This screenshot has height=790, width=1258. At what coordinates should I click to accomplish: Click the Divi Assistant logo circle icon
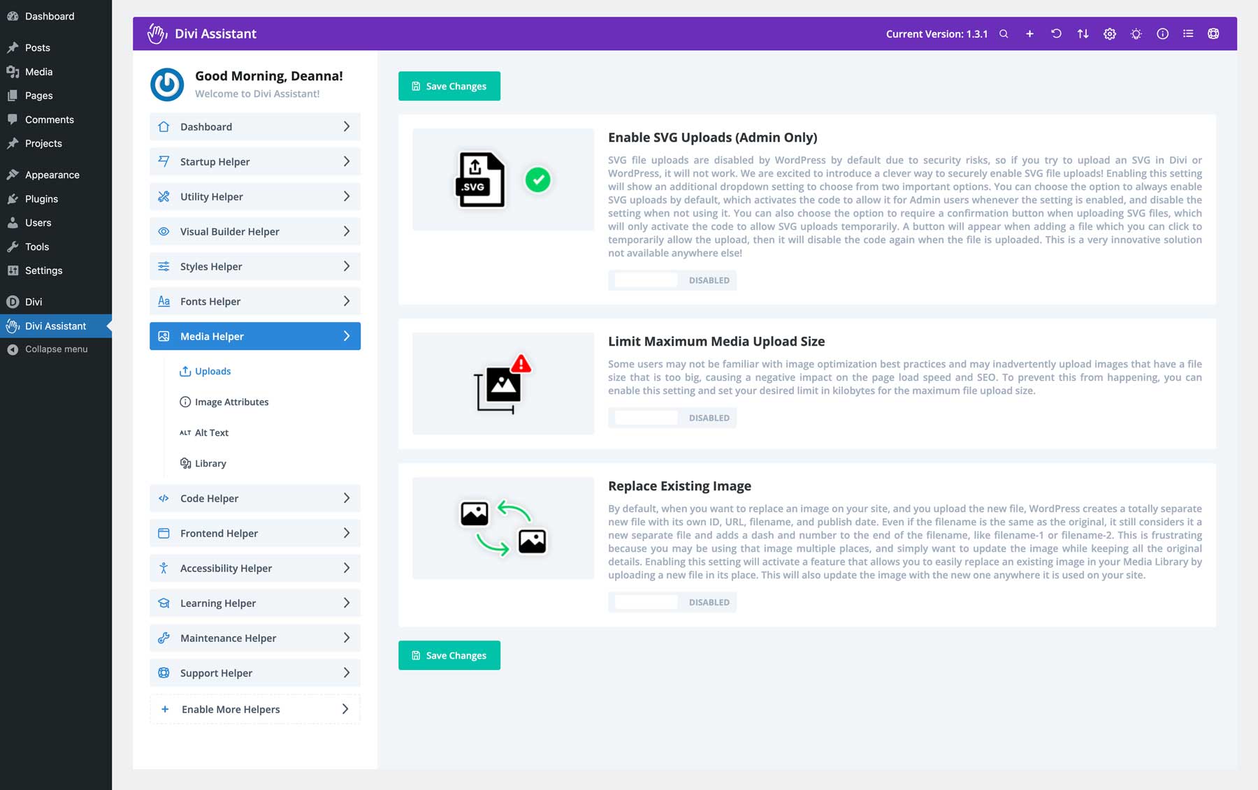tap(166, 84)
